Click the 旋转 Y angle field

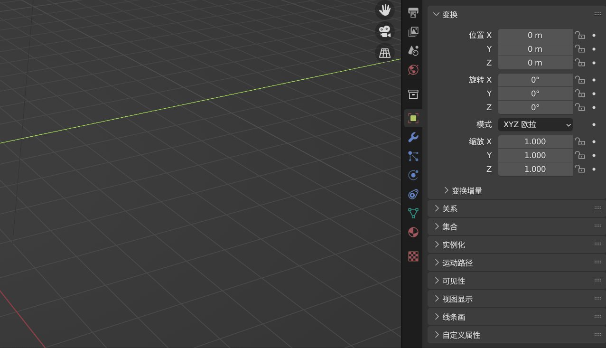click(535, 94)
